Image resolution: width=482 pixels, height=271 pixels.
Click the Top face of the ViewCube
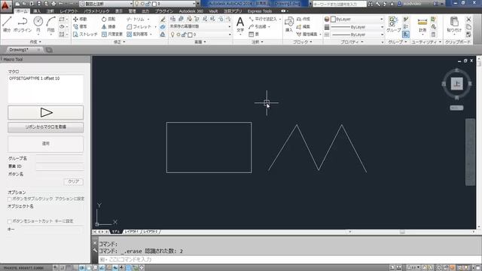click(x=457, y=84)
